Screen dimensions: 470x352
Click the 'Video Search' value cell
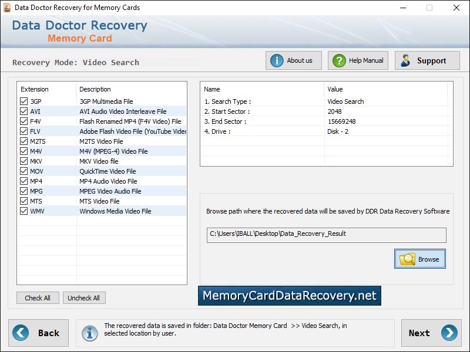coord(345,101)
